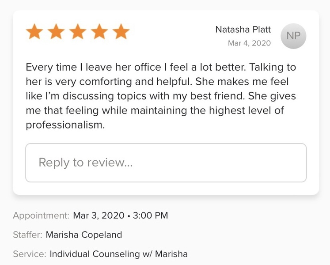330x265 pixels.
Task: Click the 3:00 PM appointment time
Action: [x=150, y=216]
